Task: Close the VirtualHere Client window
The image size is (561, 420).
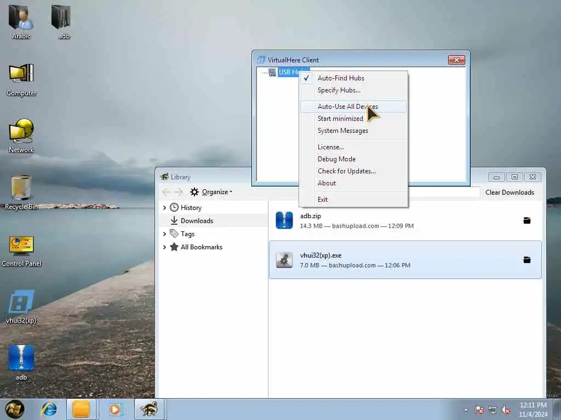Action: pyautogui.click(x=456, y=60)
